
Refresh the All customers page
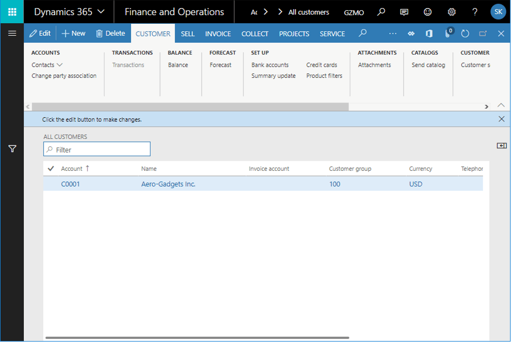[465, 34]
